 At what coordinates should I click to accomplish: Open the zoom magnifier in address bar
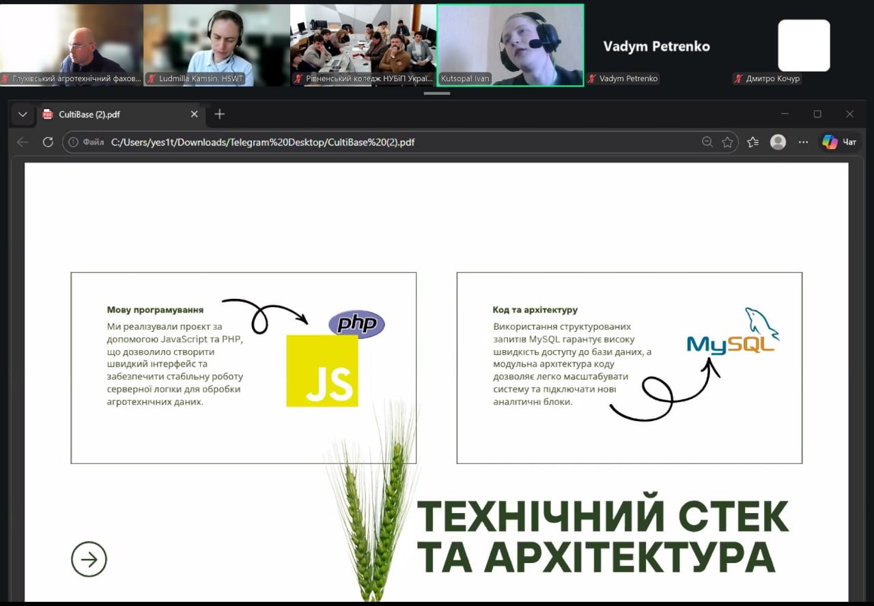pos(707,142)
